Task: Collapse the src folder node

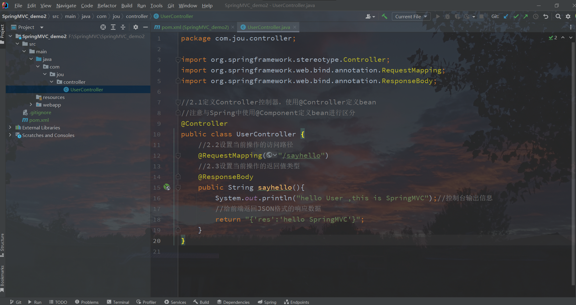Action: click(17, 44)
